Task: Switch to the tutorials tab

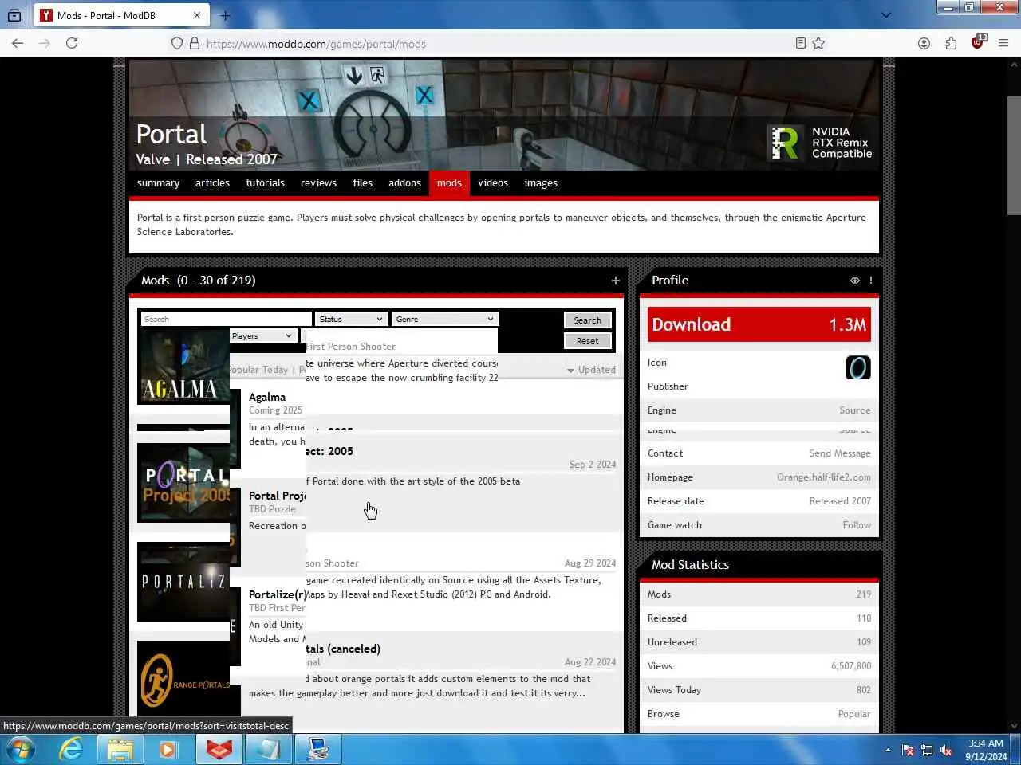Action: [265, 183]
